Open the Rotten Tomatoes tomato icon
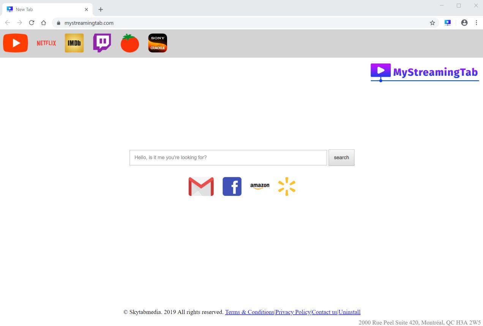Image resolution: width=483 pixels, height=326 pixels. pos(130,43)
